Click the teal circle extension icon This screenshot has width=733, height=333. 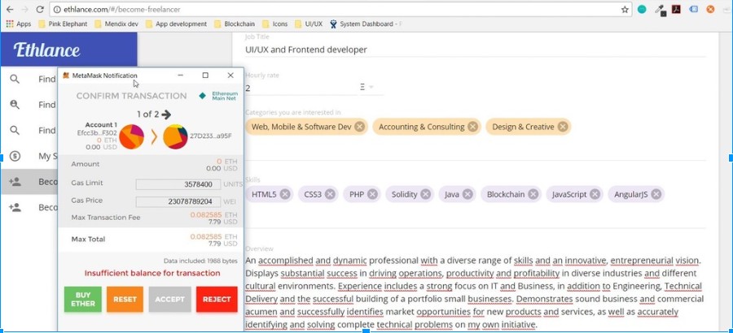(x=642, y=9)
